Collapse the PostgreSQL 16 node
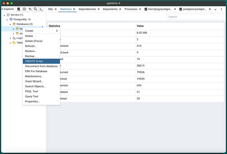This screenshot has height=154, width=227. pyautogui.click(x=7, y=20)
